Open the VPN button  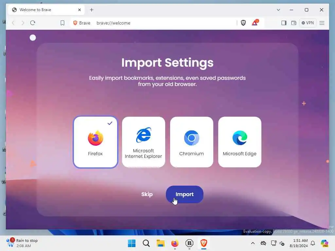point(308,23)
